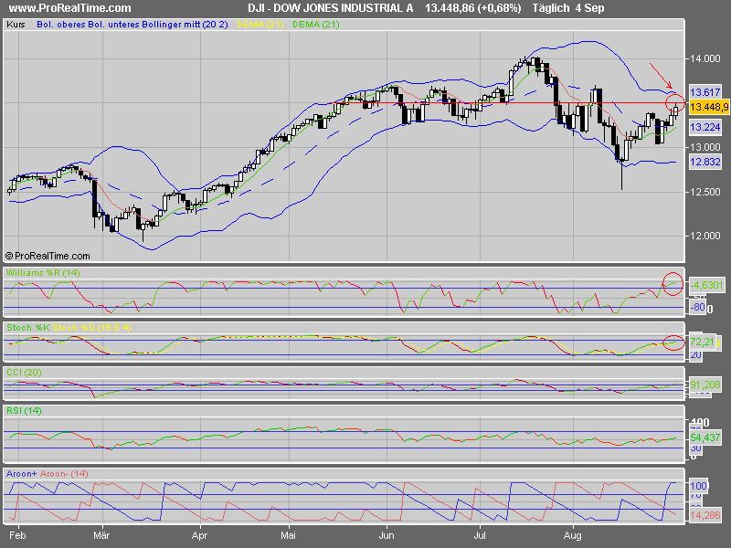Click the 12.000 price axis label

(705, 236)
